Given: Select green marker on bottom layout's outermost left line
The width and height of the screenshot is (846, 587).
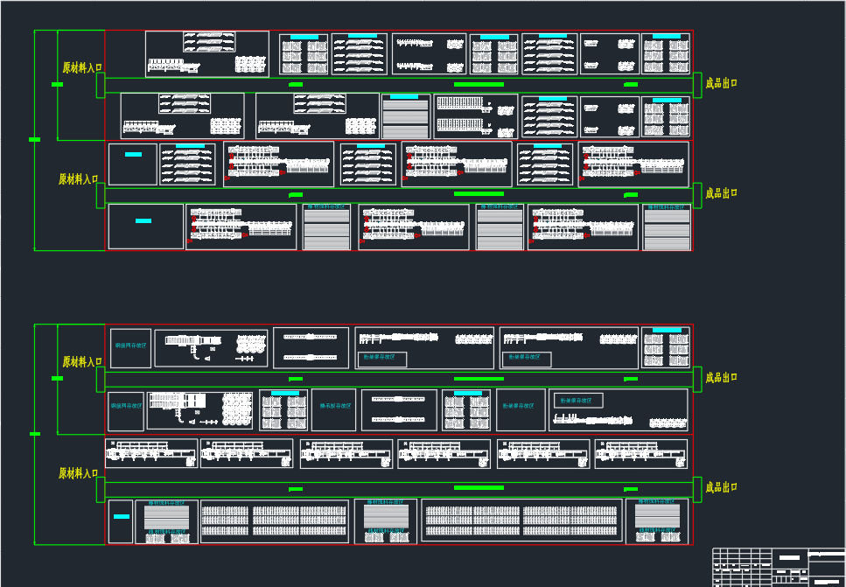Looking at the screenshot, I should click(x=34, y=433).
